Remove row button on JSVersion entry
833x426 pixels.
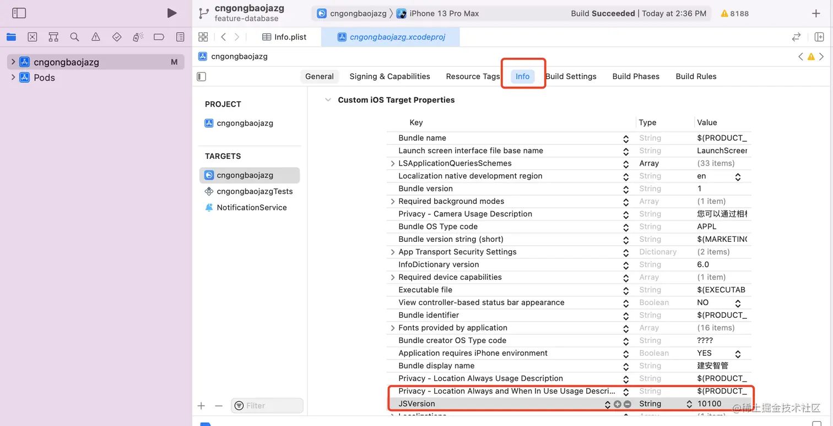click(627, 404)
